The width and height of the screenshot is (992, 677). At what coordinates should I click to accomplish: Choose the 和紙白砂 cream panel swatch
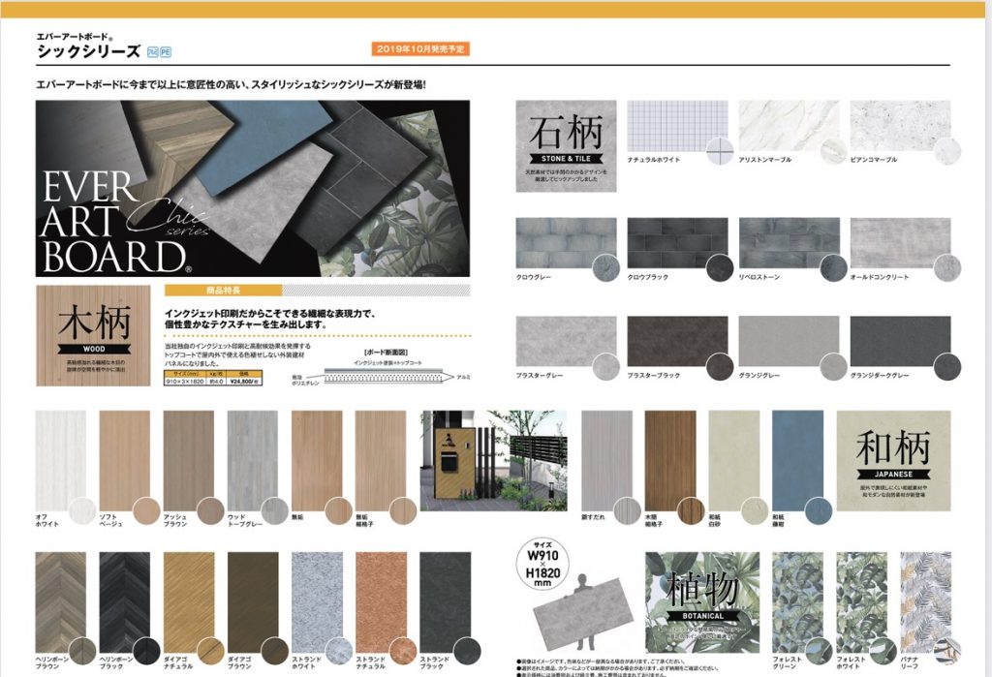coord(734,461)
